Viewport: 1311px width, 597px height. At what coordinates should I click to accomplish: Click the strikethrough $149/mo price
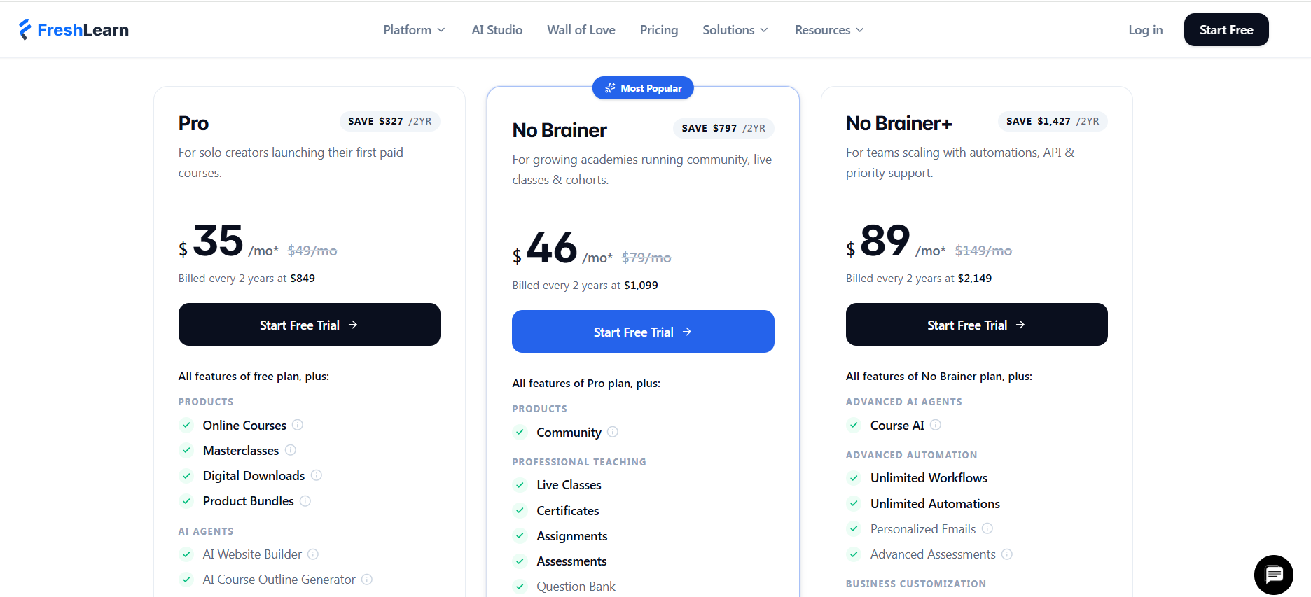(x=983, y=251)
